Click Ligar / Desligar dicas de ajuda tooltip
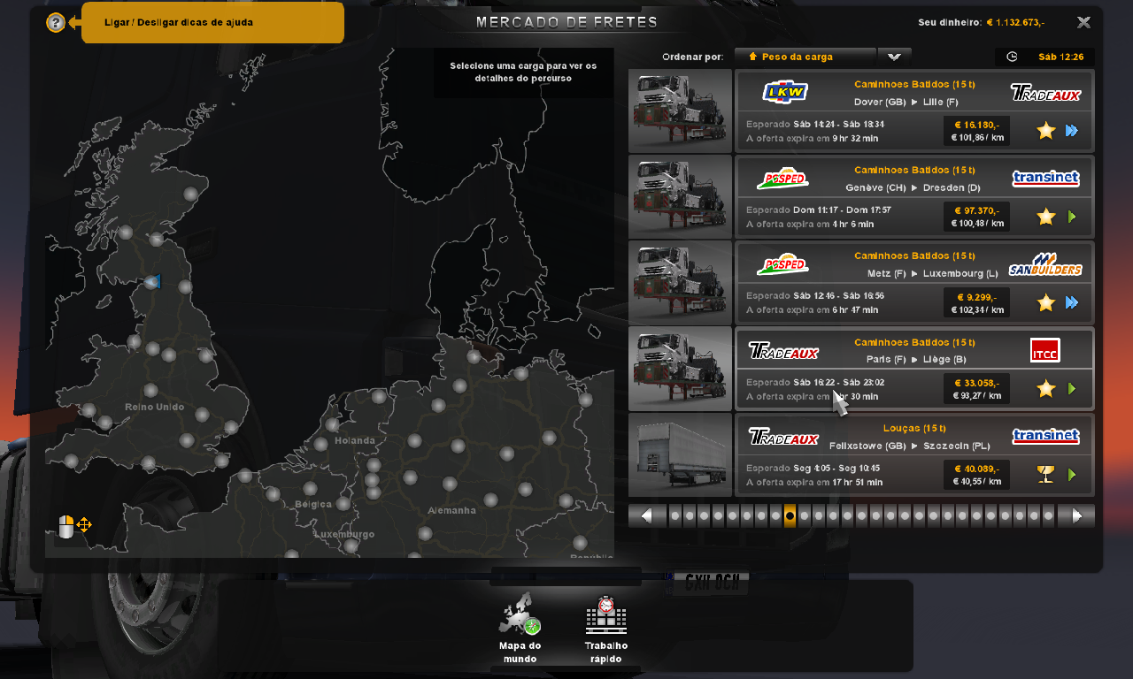This screenshot has width=1133, height=679. pos(212,23)
